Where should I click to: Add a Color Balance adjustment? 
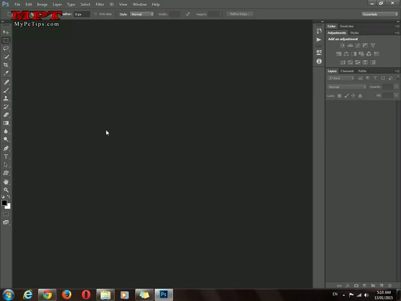[346, 54]
